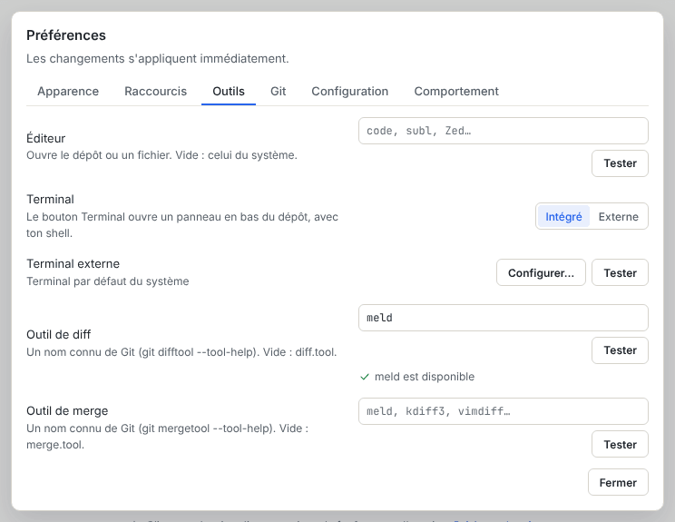Click the Éditeur setting label

point(45,138)
